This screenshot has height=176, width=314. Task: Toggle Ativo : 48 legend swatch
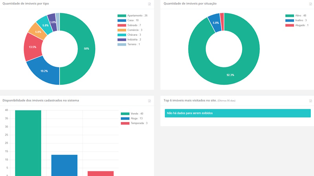pos(290,16)
